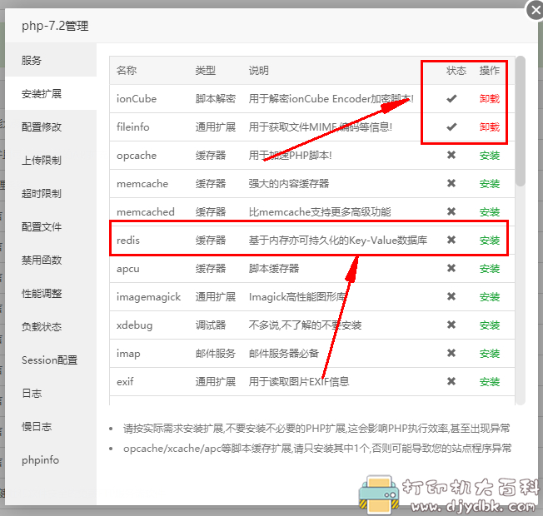Select the memcached name cell
Viewport: 543px width, 516px height.
click(x=146, y=211)
